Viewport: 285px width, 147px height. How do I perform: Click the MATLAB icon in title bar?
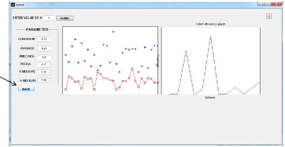(13, 5)
